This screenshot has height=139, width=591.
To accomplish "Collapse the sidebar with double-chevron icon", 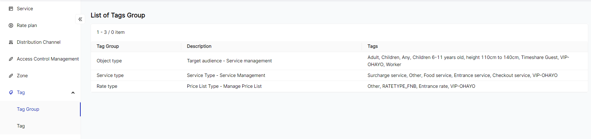I will (80, 19).
